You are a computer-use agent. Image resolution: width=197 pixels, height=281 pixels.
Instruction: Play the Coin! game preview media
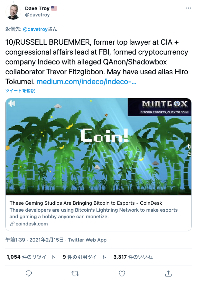click(98, 147)
